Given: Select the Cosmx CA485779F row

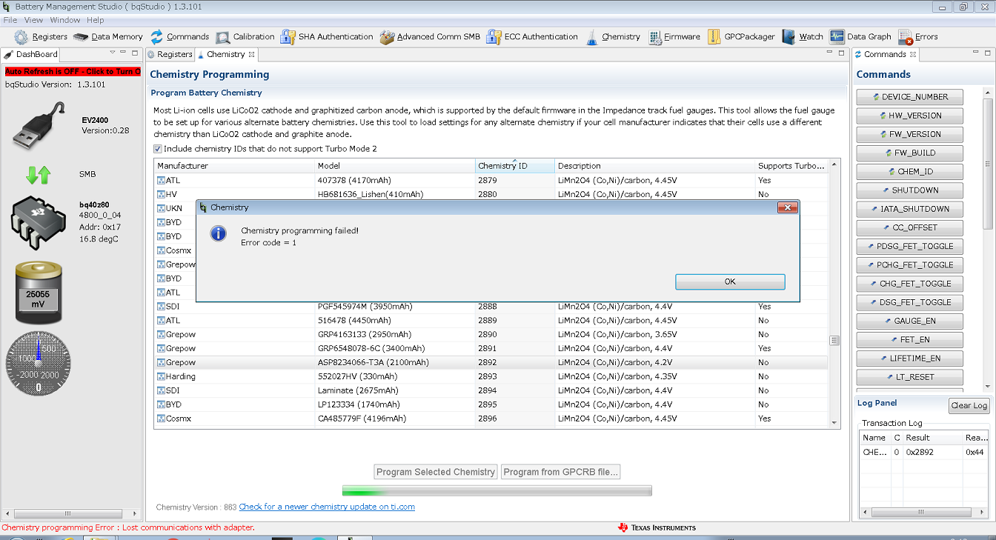Looking at the screenshot, I should tap(491, 419).
